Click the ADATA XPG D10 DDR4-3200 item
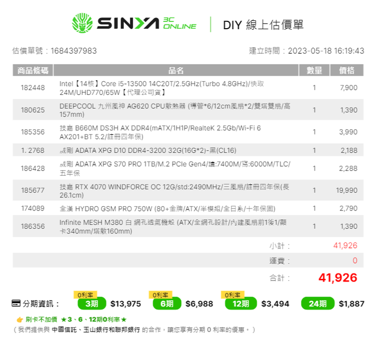The image size is (376, 345). click(148, 151)
